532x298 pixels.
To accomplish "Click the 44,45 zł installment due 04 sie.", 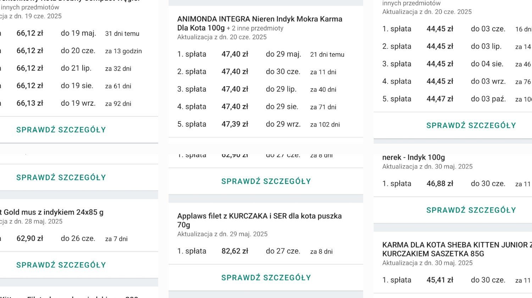I will (457, 64).
